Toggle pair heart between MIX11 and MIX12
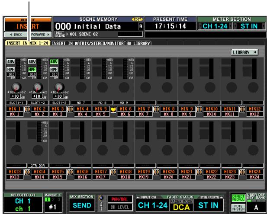The height and width of the screenshot is (214, 267). [x=242, y=109]
